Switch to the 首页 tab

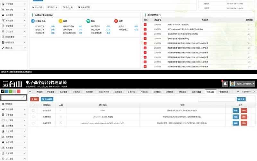(40, 92)
